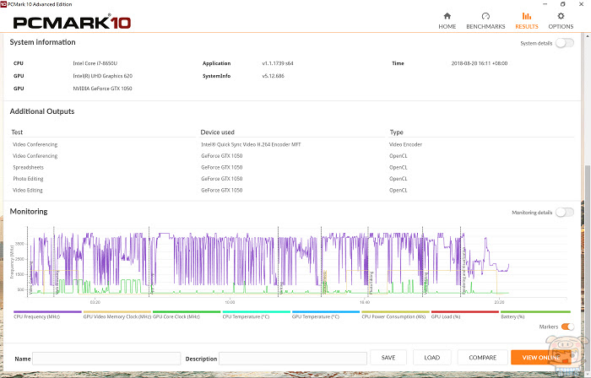
Task: Select the Photo Editing test row
Action: [x=292, y=179]
